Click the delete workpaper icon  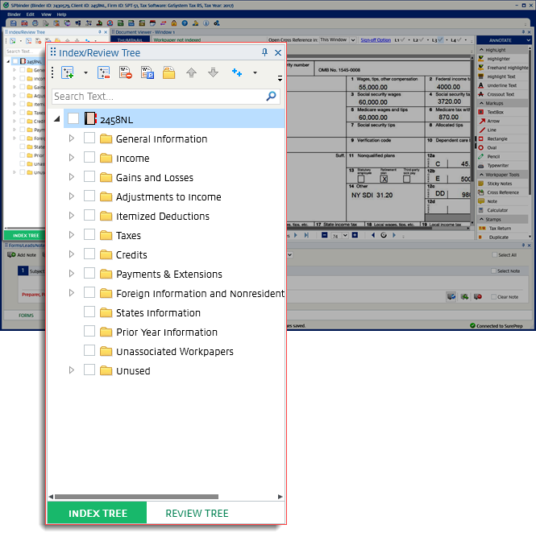click(x=126, y=72)
